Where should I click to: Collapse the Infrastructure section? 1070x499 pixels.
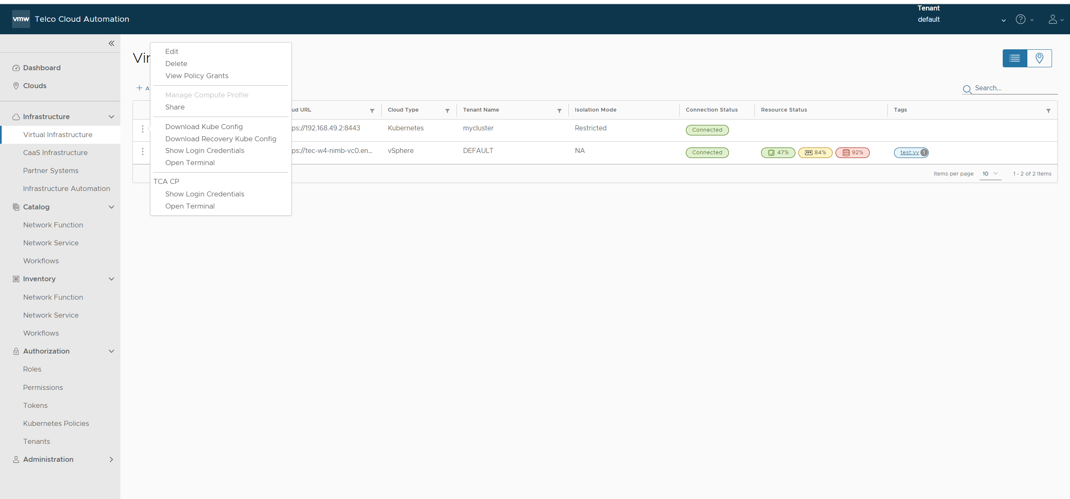pos(111,117)
